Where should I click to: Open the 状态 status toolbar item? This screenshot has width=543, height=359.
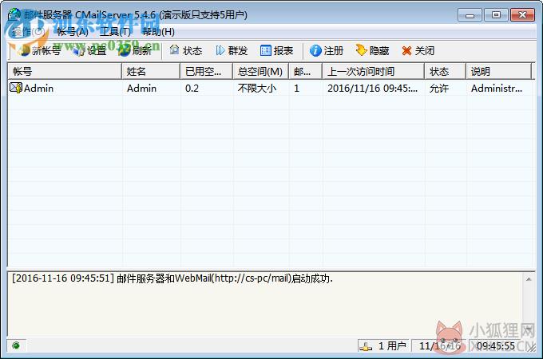click(x=185, y=51)
